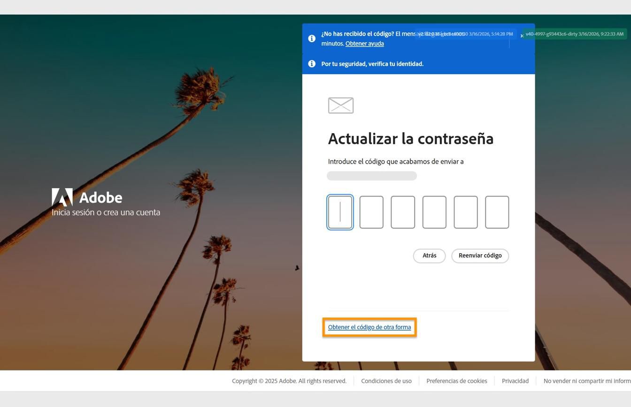
Task: Select the last verification code box
Action: point(497,212)
